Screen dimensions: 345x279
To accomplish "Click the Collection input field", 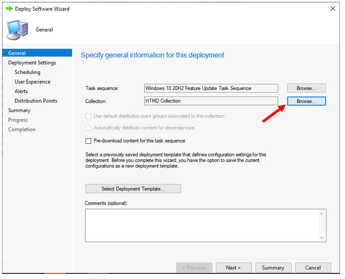I will pyautogui.click(x=211, y=101).
